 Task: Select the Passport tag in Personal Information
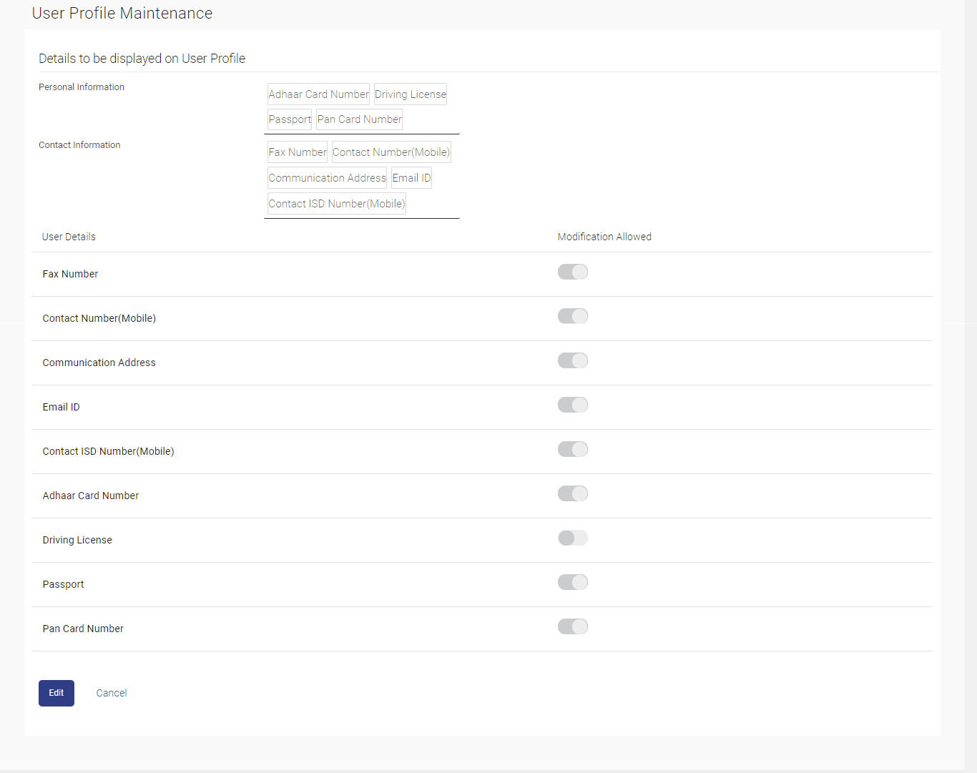pyautogui.click(x=290, y=119)
